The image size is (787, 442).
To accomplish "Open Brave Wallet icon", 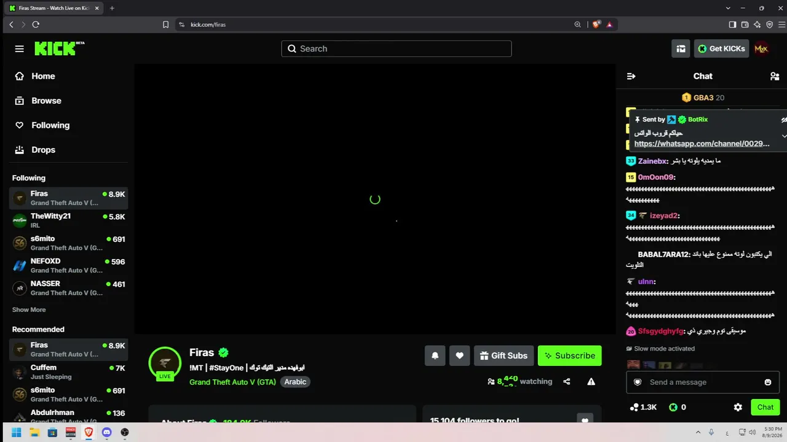I will pyautogui.click(x=745, y=25).
